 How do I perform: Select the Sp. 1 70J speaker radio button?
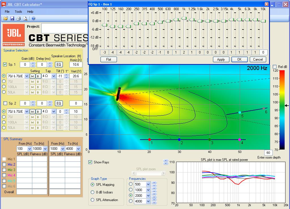[4, 81]
